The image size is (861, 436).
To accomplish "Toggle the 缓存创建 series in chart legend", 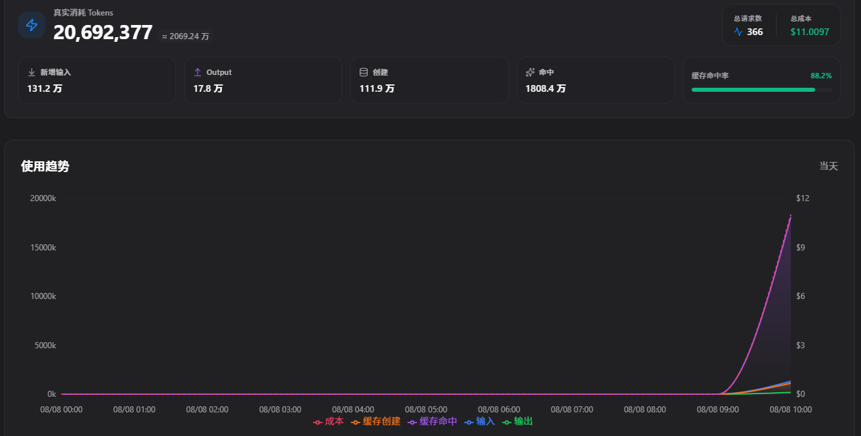I will pos(376,421).
